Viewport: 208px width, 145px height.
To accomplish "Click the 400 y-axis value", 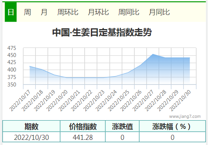I will [12, 70].
